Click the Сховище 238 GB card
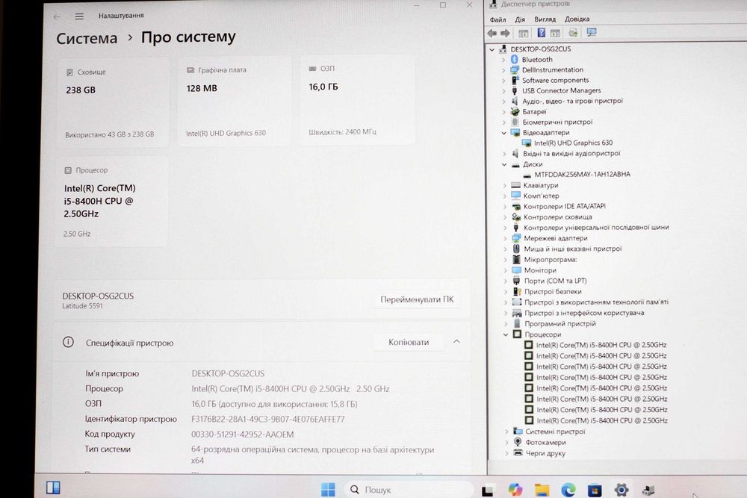 [113, 102]
